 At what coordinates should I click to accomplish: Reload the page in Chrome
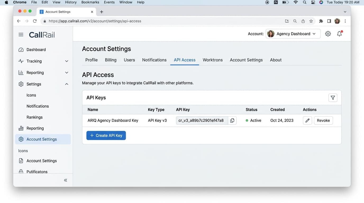(x=35, y=21)
